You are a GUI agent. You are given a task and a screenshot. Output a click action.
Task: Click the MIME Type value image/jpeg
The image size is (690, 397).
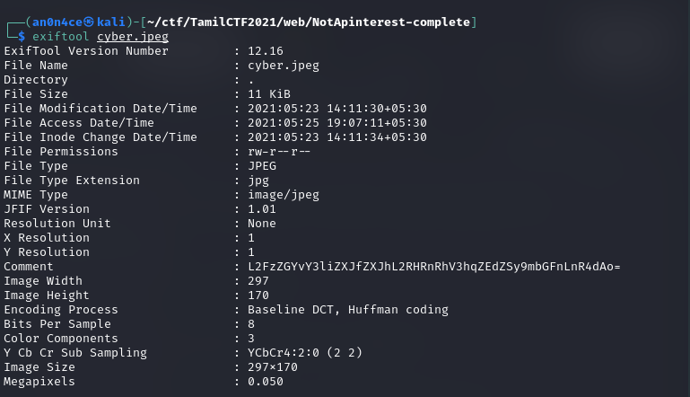pos(284,195)
